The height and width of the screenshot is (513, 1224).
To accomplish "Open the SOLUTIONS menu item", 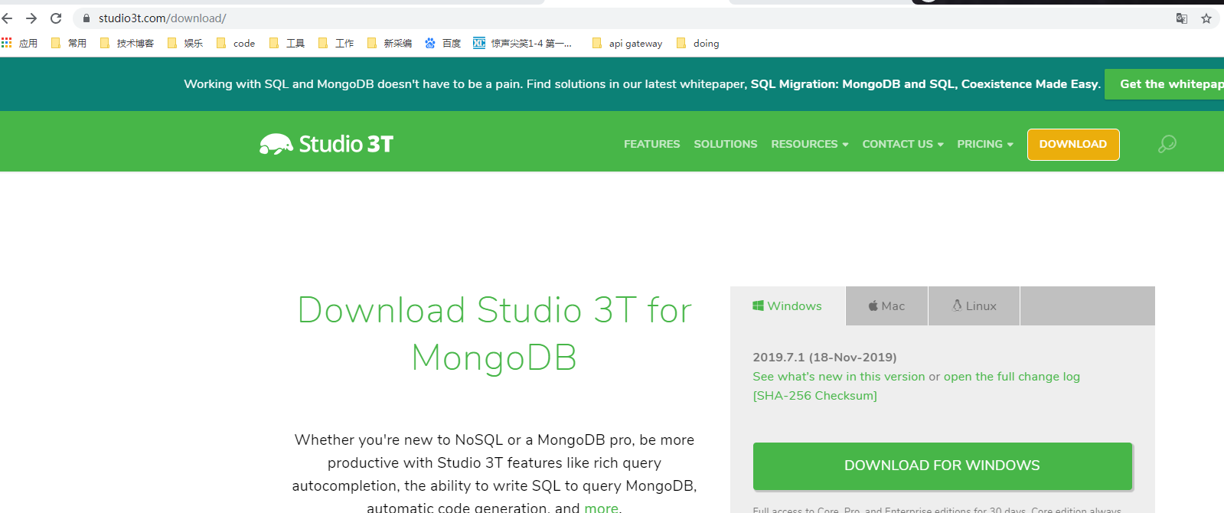I will click(x=726, y=144).
